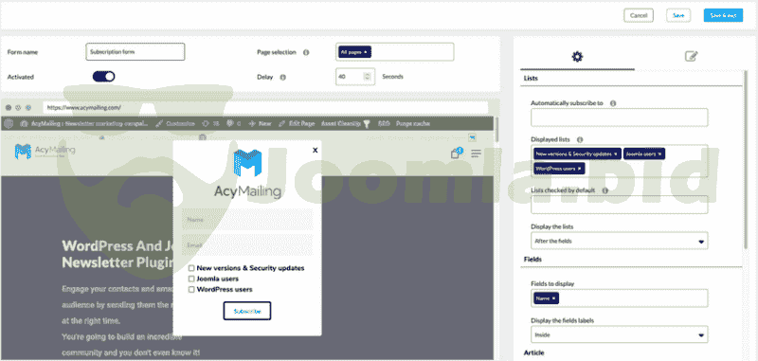The height and width of the screenshot is (361, 758).
Task: Remove the Name field tag
Action: [x=553, y=298]
